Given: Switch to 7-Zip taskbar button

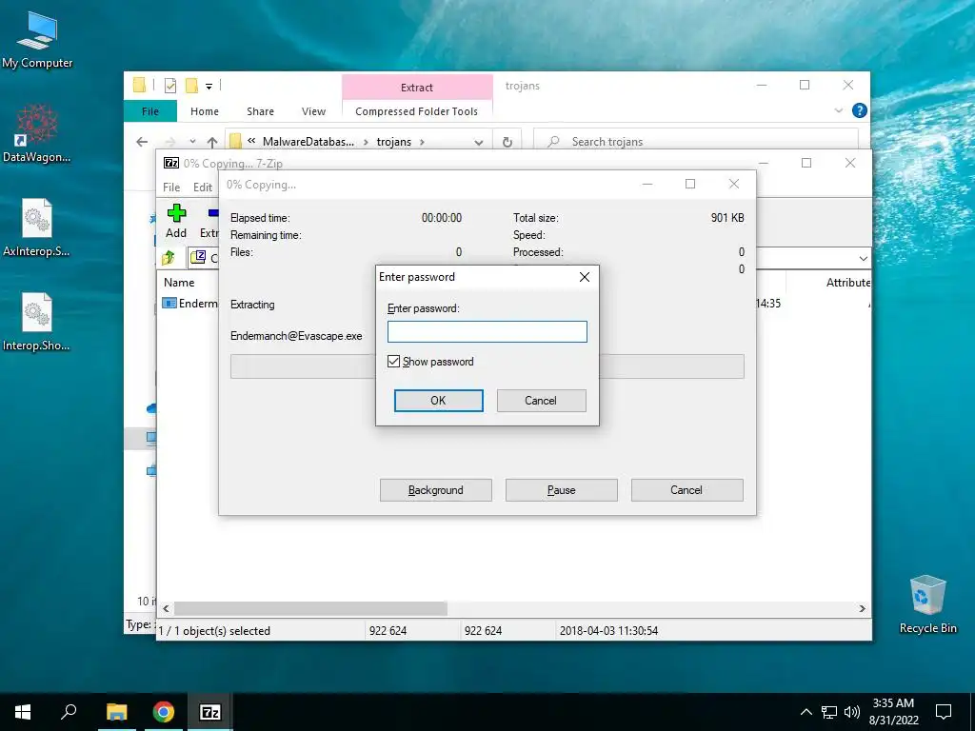Looking at the screenshot, I should 210,712.
